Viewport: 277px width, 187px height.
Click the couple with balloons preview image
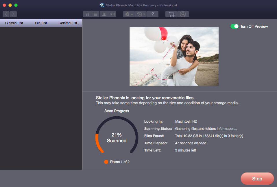coord(174,56)
